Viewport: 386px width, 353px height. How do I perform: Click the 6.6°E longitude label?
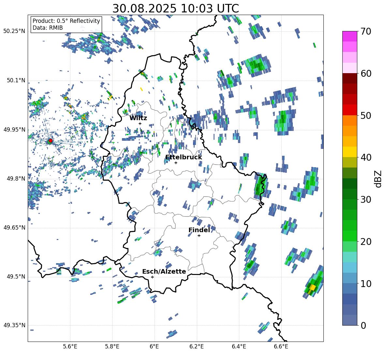[281, 347]
